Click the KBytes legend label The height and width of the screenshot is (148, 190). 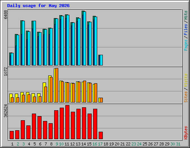(186, 133)
